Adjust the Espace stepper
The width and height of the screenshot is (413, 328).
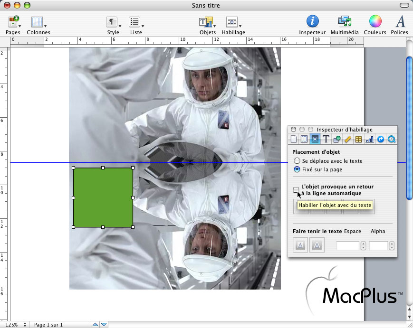(363, 246)
